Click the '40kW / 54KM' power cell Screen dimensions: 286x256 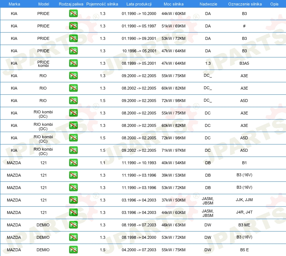(173, 163)
